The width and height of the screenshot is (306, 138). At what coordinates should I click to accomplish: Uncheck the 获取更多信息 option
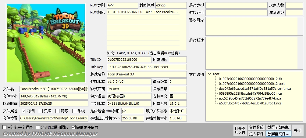pos(73,127)
